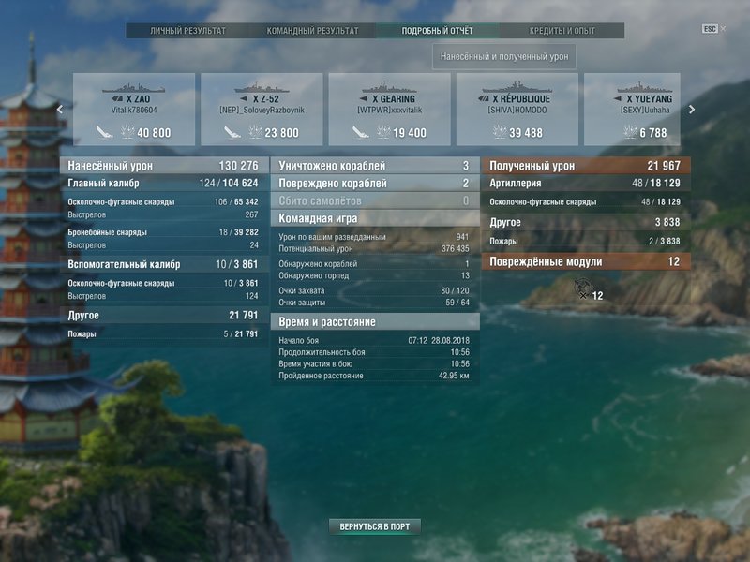This screenshot has height=562, width=750.
Task: Click the Урон по вашим разведданным row
Action: point(375,237)
